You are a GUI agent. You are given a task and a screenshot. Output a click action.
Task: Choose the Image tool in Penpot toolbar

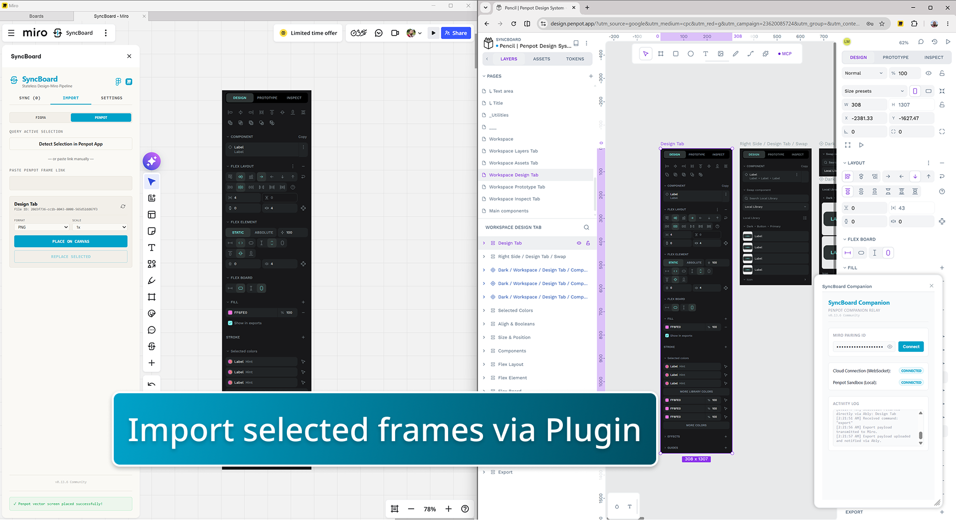pyautogui.click(x=720, y=54)
